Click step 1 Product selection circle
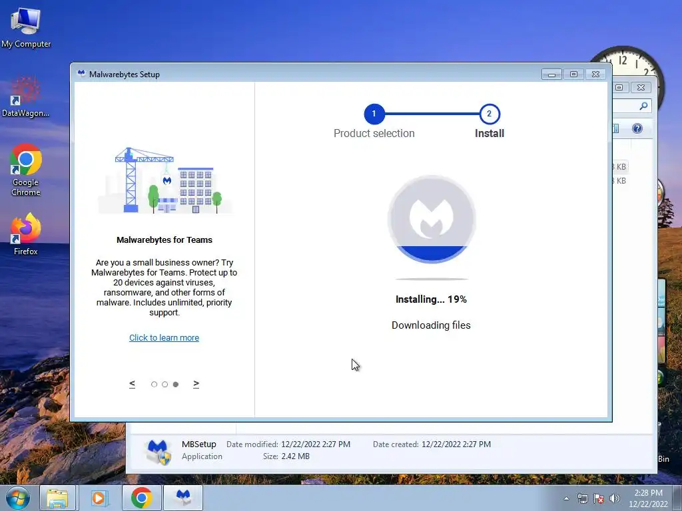 (374, 114)
